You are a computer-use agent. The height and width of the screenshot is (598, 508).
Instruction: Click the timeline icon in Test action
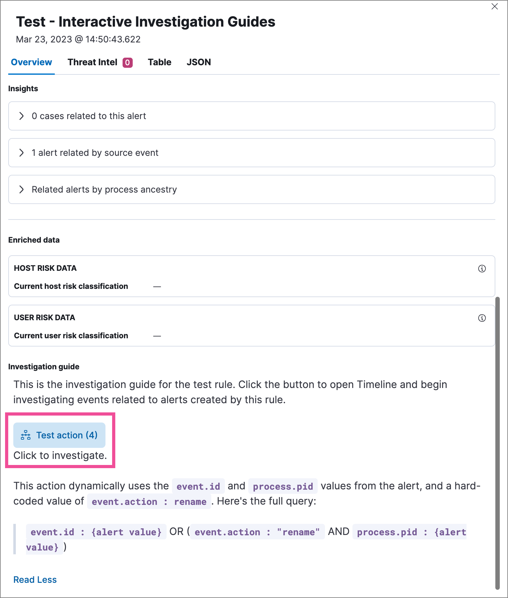tap(26, 435)
